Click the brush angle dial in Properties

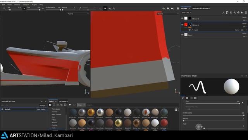pyautogui.click(x=198, y=127)
